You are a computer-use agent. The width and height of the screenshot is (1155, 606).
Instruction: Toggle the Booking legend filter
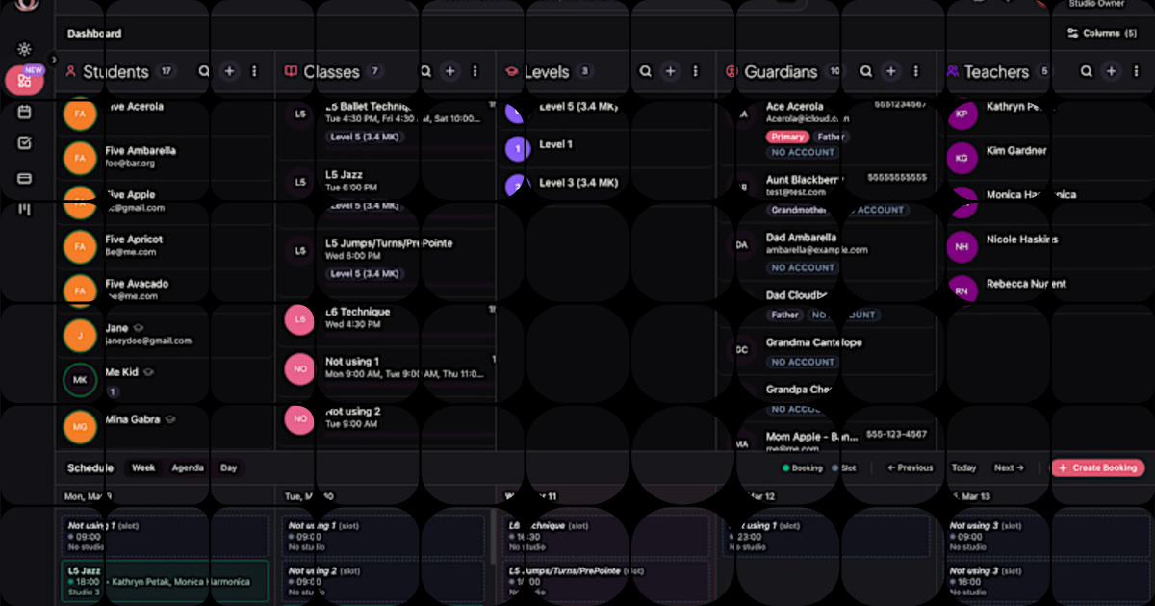pyautogui.click(x=803, y=467)
